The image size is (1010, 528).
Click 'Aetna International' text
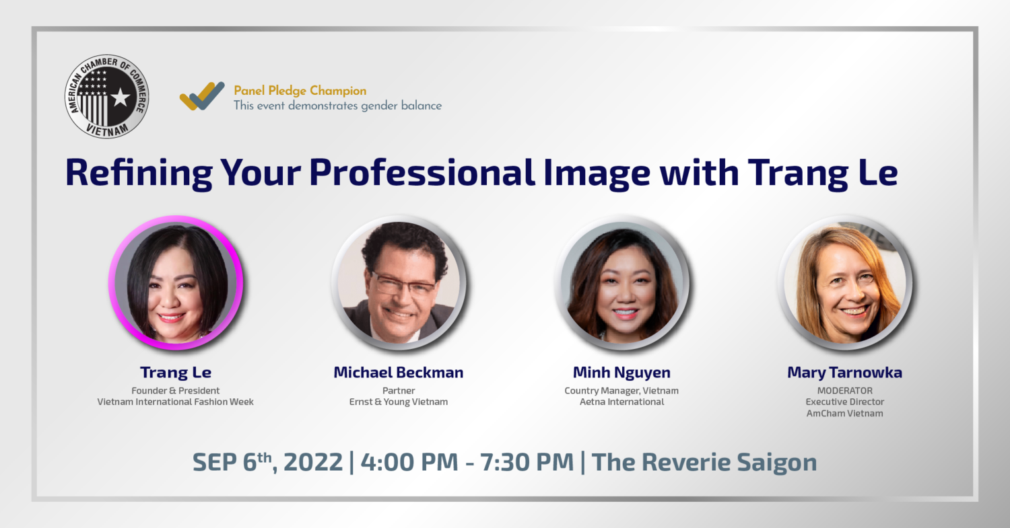pos(621,402)
